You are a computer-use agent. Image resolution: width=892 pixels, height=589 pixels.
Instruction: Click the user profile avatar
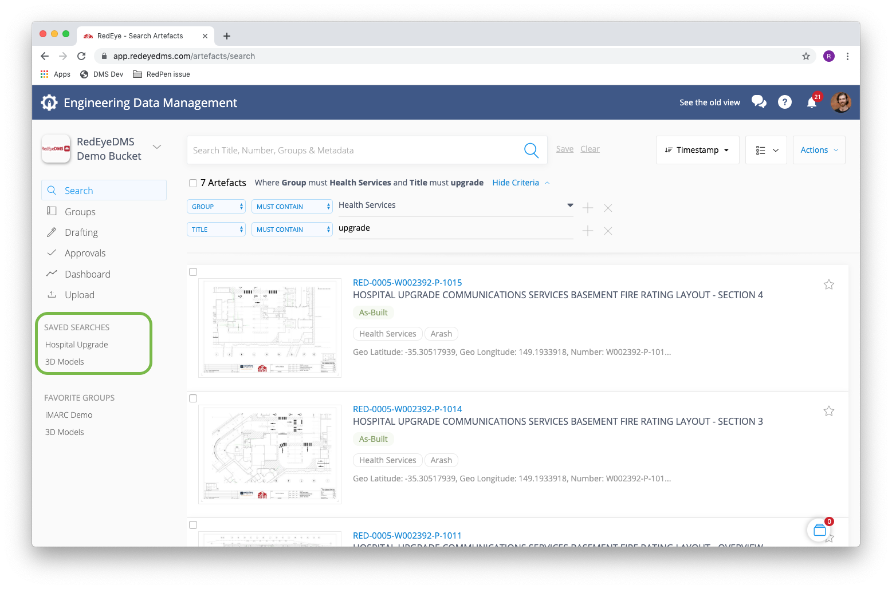[840, 102]
